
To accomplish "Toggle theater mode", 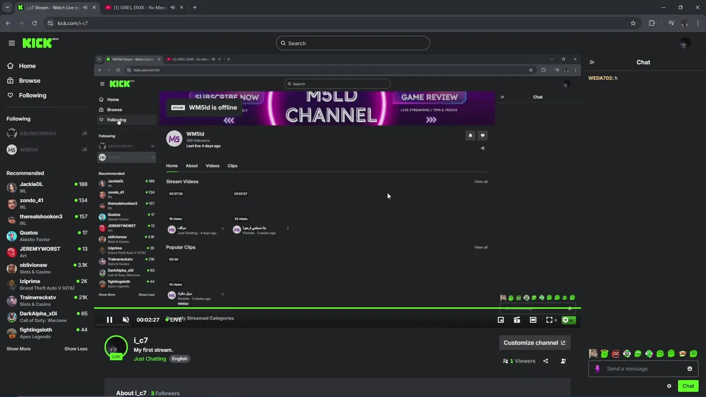I will click(x=533, y=320).
